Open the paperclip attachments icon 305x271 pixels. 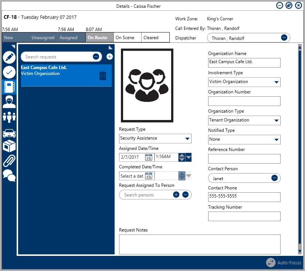[x=9, y=161]
